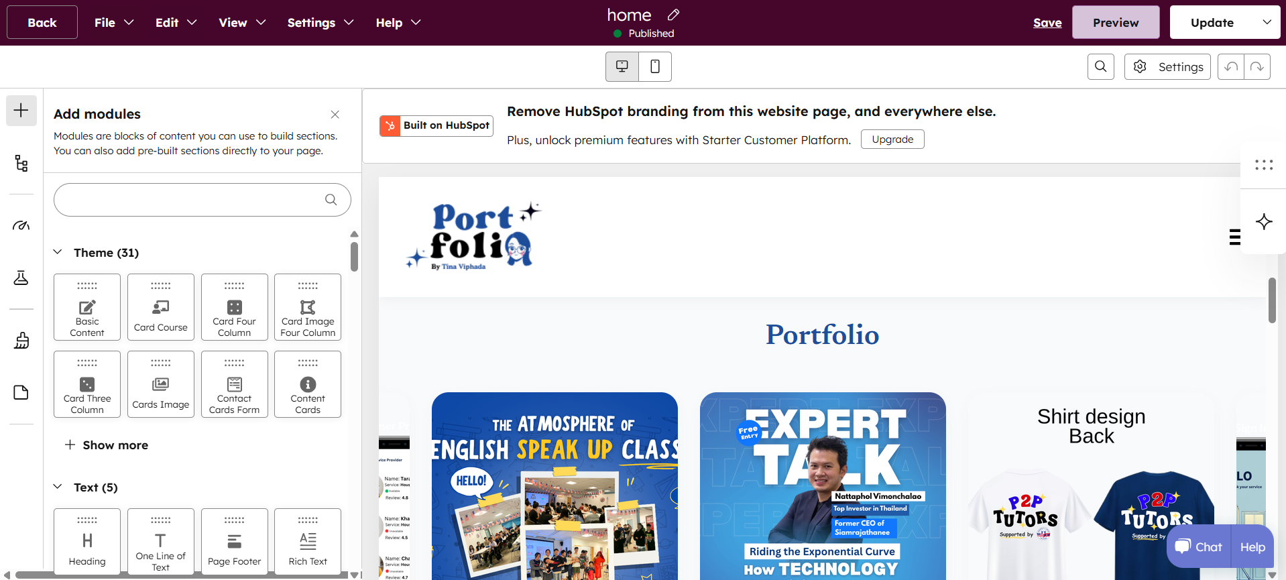Add the Card Image Four Column module
The width and height of the screenshot is (1286, 580).
pyautogui.click(x=308, y=307)
